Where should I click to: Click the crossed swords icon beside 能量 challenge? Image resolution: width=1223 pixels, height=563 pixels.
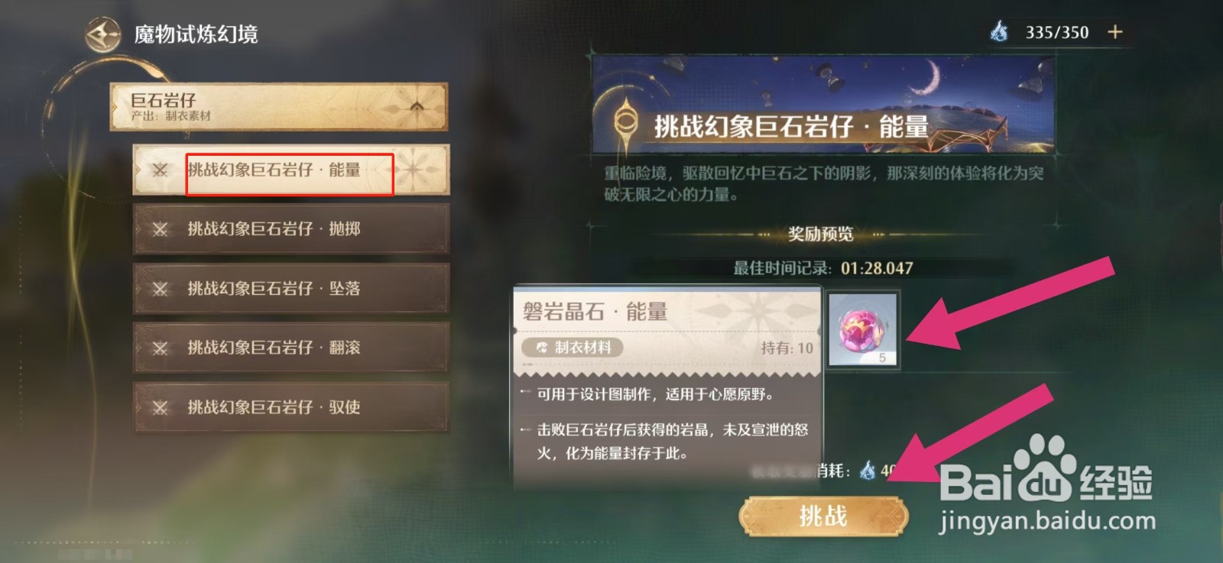(160, 170)
